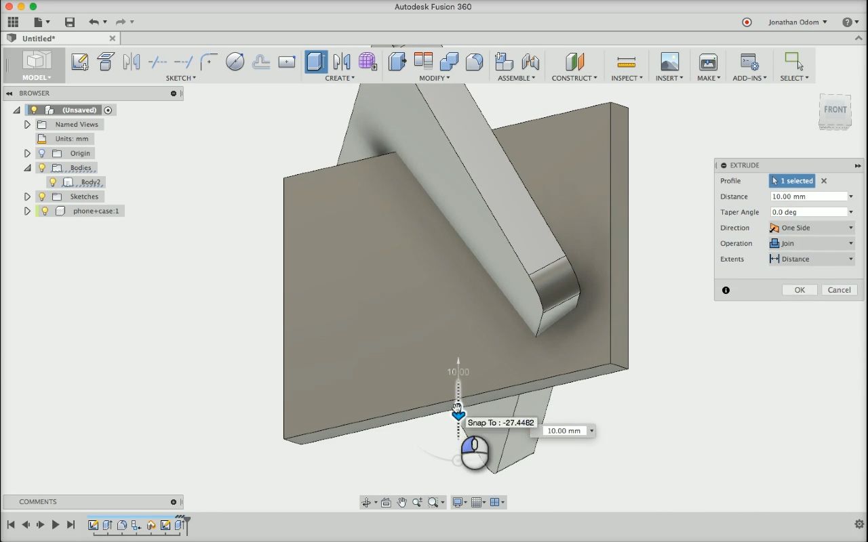Choose the Trim sketch tool

[x=157, y=62]
